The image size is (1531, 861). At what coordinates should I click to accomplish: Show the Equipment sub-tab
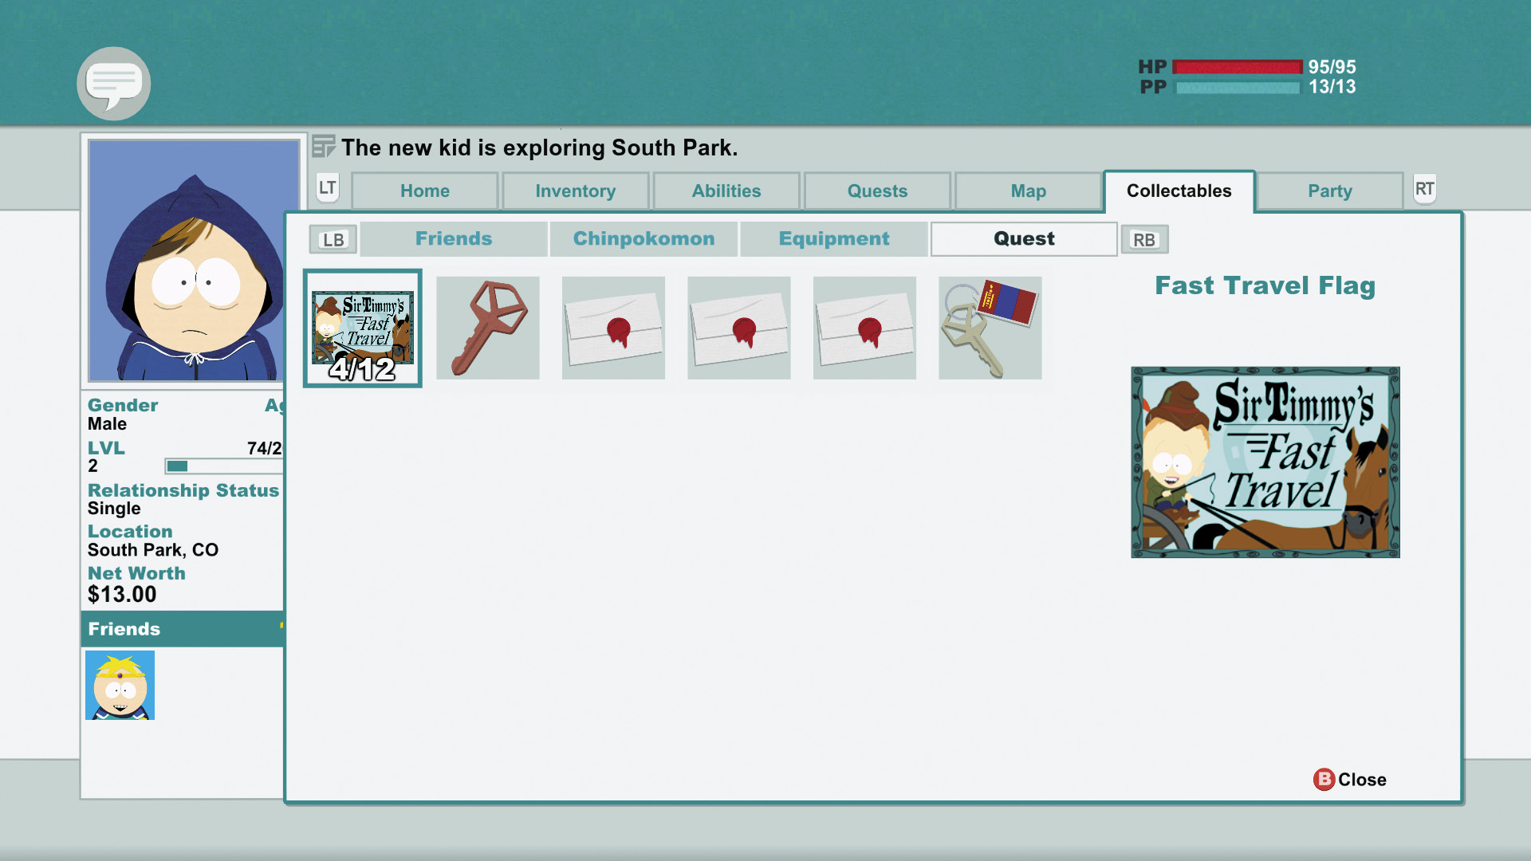pyautogui.click(x=834, y=239)
